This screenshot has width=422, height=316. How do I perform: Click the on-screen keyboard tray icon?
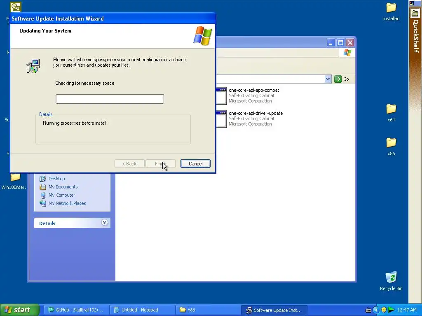tap(368, 310)
